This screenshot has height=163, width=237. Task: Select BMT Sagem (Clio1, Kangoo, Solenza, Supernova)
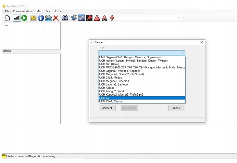(142, 57)
